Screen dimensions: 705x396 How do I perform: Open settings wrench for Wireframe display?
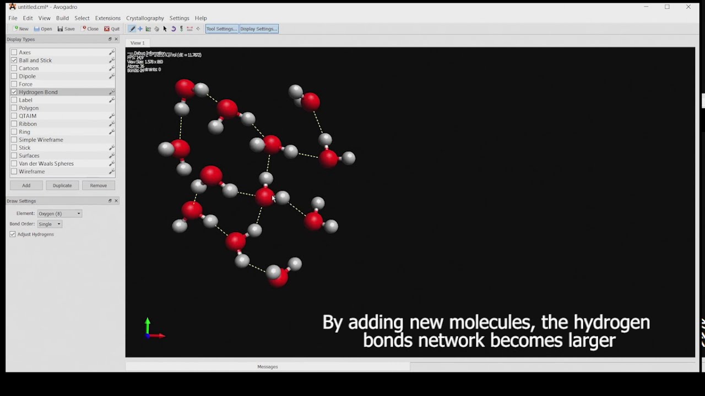[x=112, y=172]
